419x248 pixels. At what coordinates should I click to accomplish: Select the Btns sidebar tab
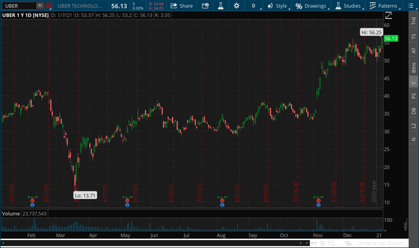(414, 67)
